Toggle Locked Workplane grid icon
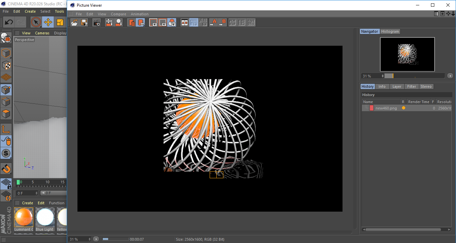Screen dimensions: 456x243 click(6, 183)
